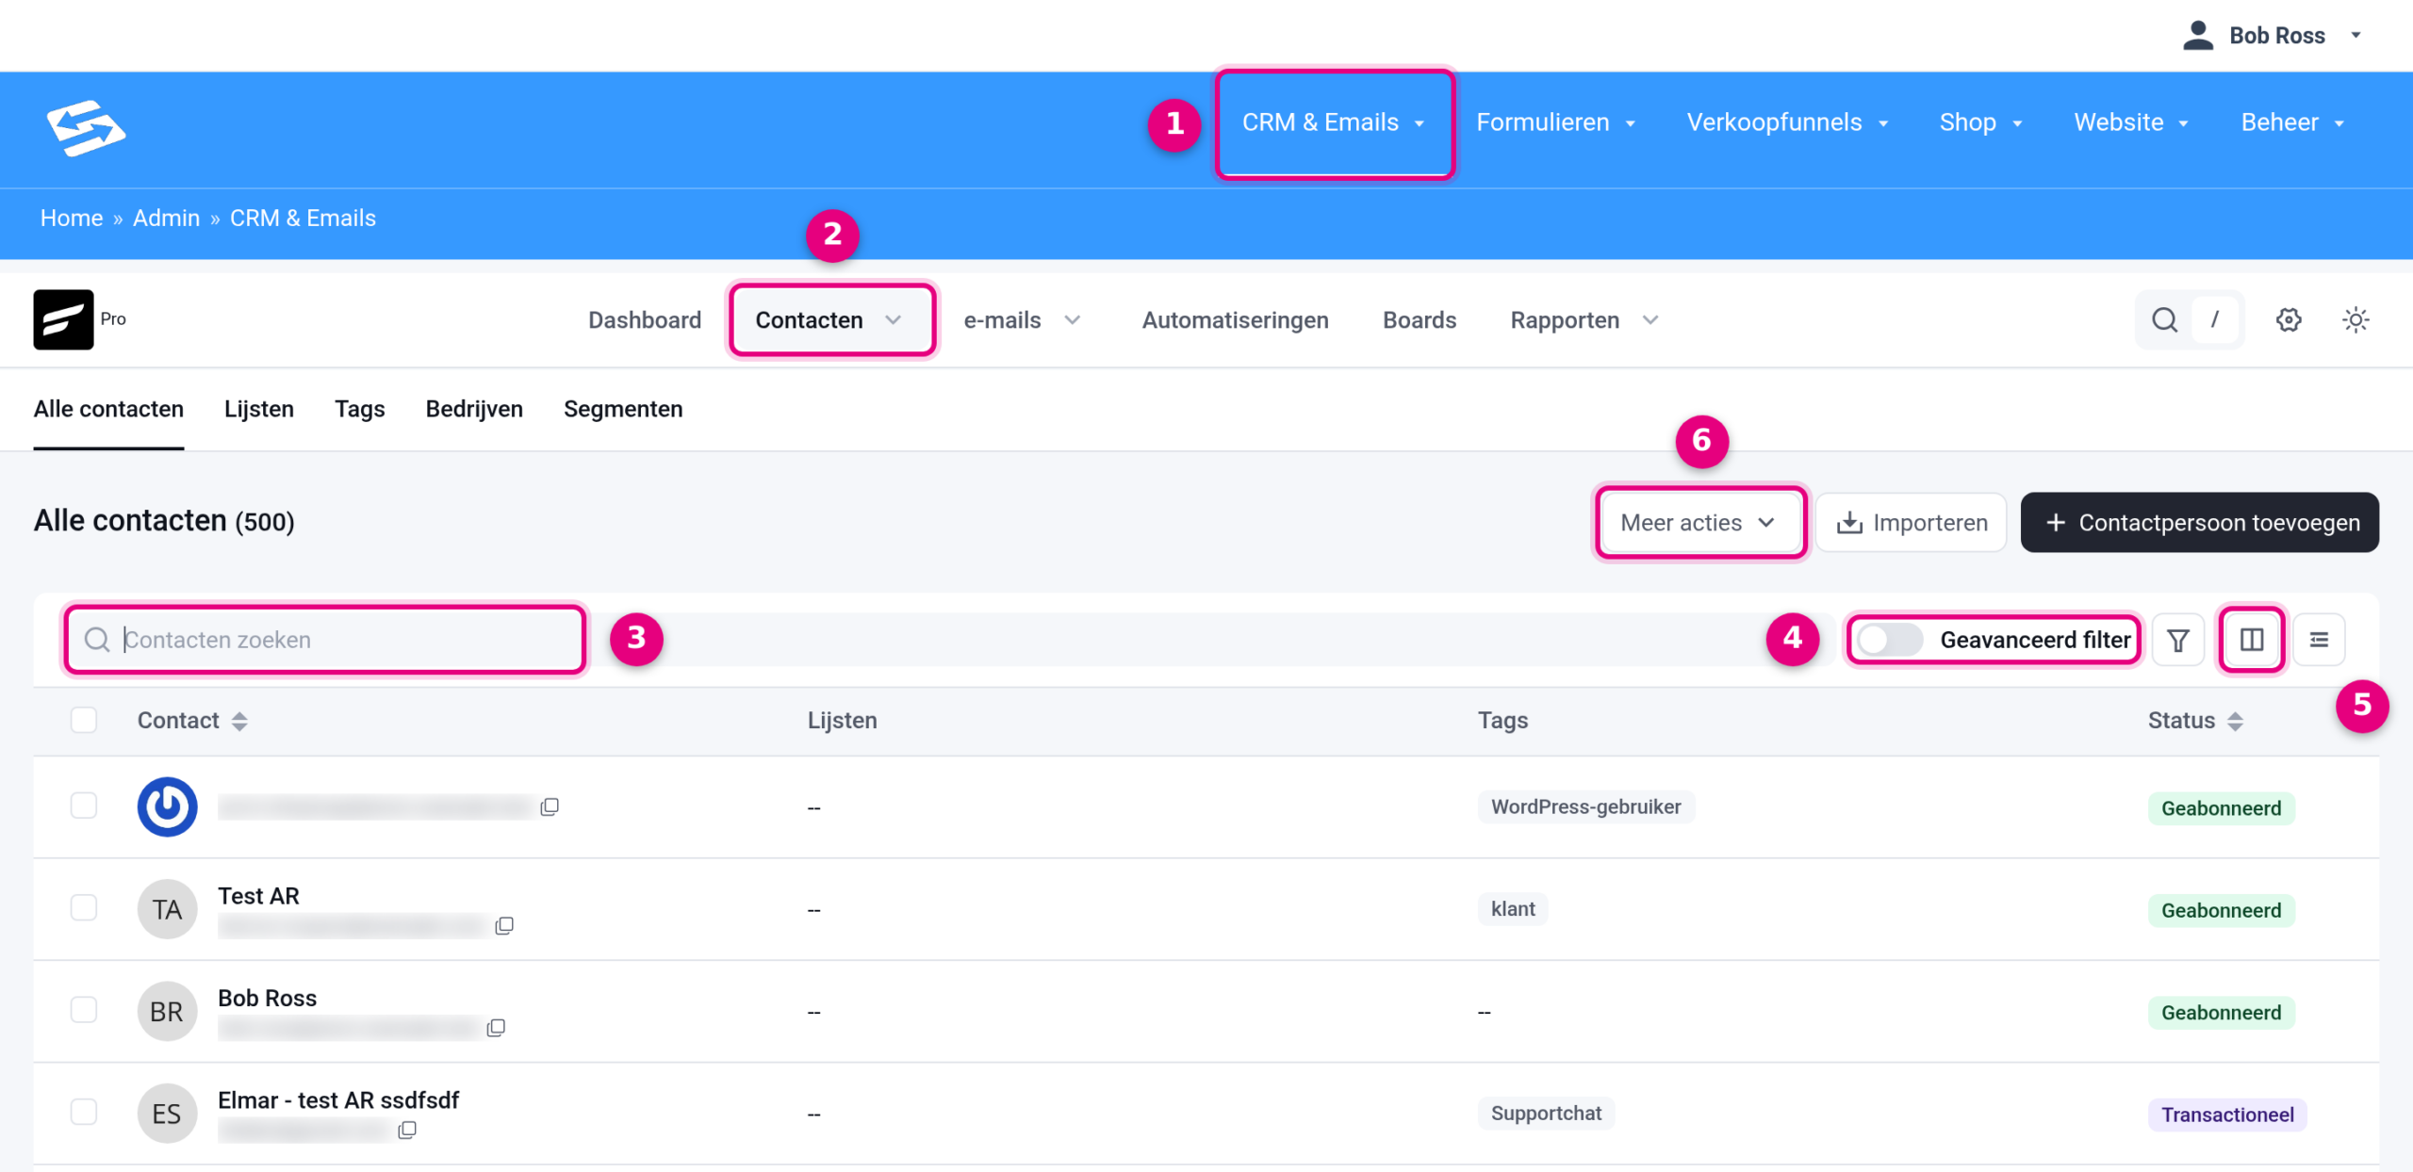Viewport: 2413px width, 1172px height.
Task: Go to Home in the breadcrumb
Action: click(x=72, y=219)
